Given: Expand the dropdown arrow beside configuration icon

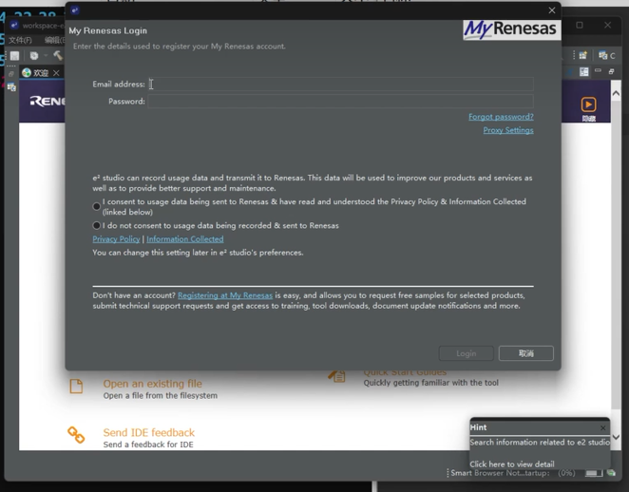Looking at the screenshot, I should (x=46, y=56).
